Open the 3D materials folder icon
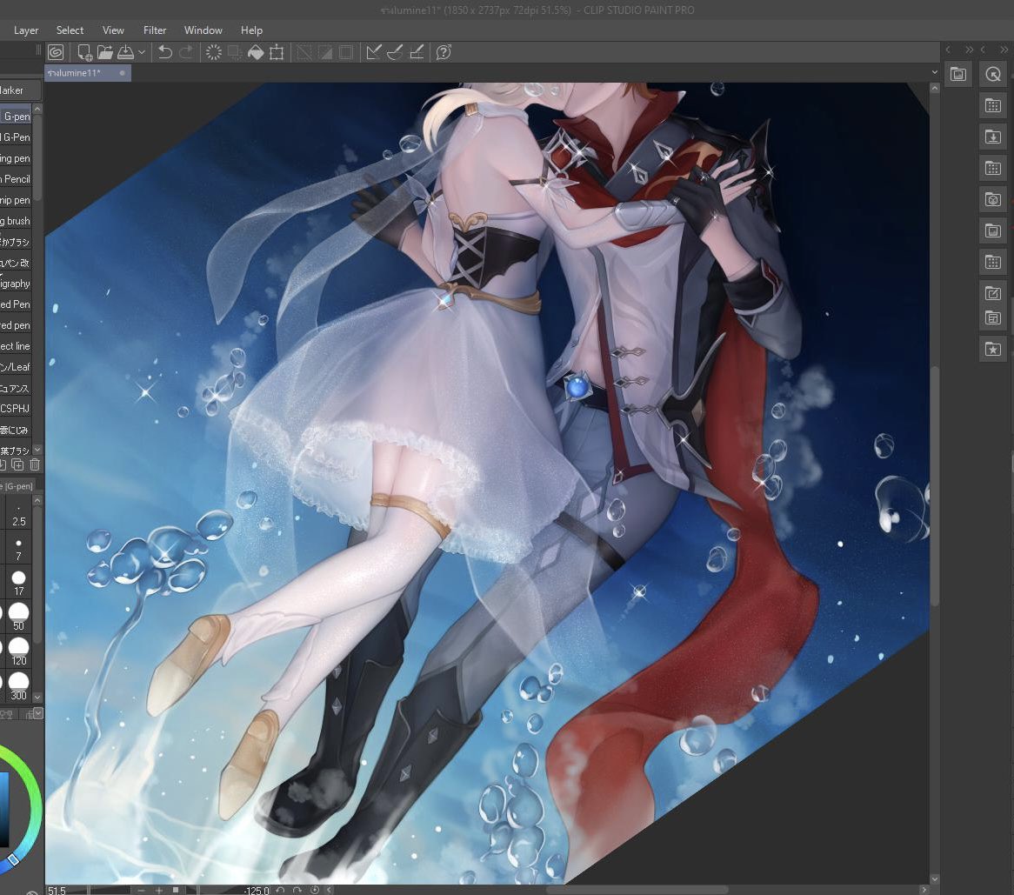Image resolution: width=1014 pixels, height=895 pixels. coord(992,200)
